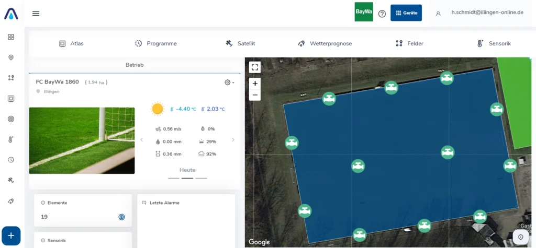Open the gear settings dropdown for FC BayWa 1860
The height and width of the screenshot is (248, 536).
(x=229, y=82)
